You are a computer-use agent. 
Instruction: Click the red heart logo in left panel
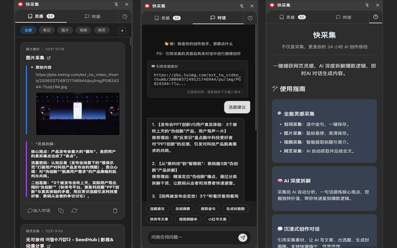(20, 4)
